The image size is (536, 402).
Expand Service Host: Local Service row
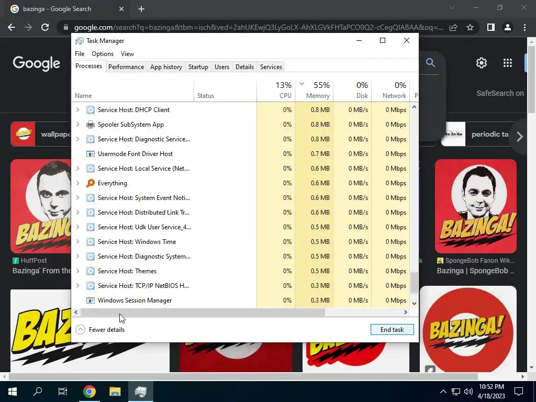point(77,169)
